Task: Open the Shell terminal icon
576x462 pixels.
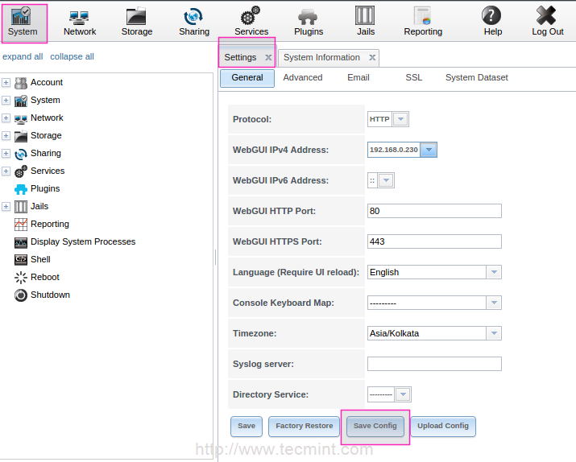Action: tap(21, 260)
